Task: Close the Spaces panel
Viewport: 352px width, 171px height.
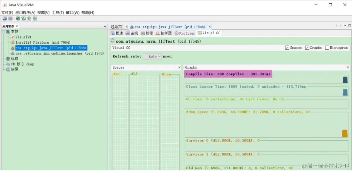Action: [x=179, y=67]
